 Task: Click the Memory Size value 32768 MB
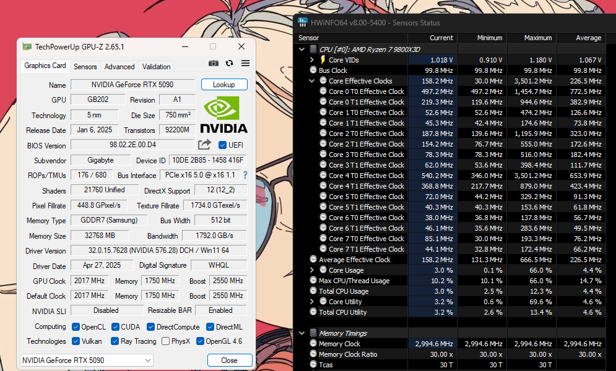tap(100, 236)
